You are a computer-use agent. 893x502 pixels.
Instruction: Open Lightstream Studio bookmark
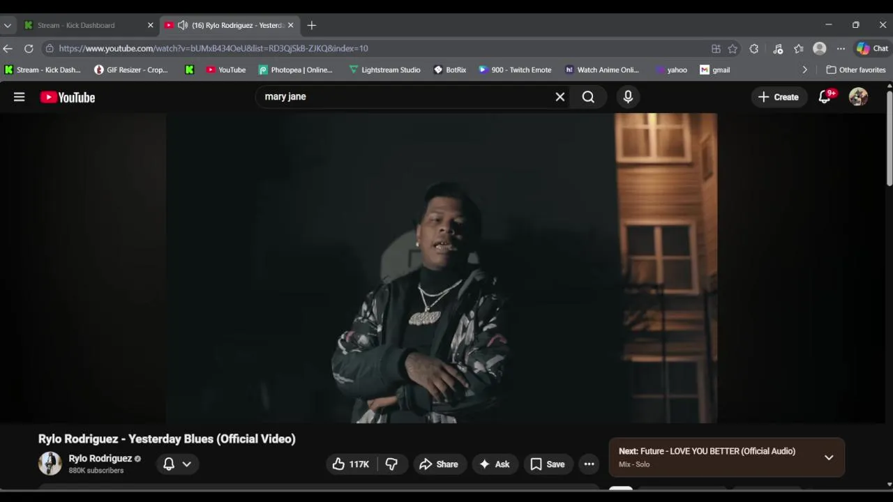[x=385, y=70]
